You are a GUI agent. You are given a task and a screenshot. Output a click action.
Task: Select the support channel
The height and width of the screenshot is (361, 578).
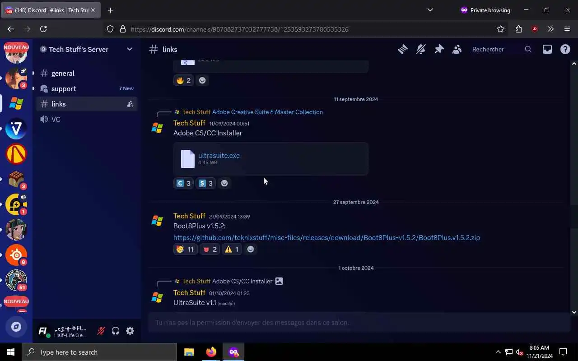(87, 88)
